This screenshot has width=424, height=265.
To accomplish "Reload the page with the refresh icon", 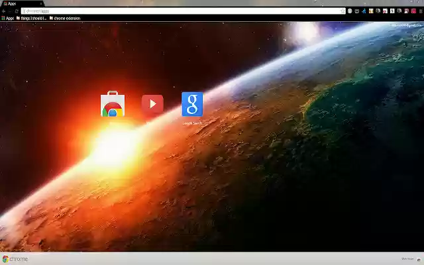I will pyautogui.click(x=17, y=11).
